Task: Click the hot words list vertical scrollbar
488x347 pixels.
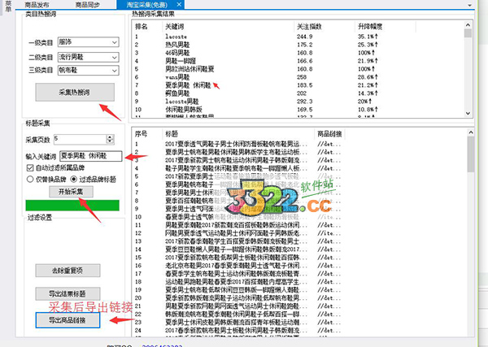Action: 468,73
